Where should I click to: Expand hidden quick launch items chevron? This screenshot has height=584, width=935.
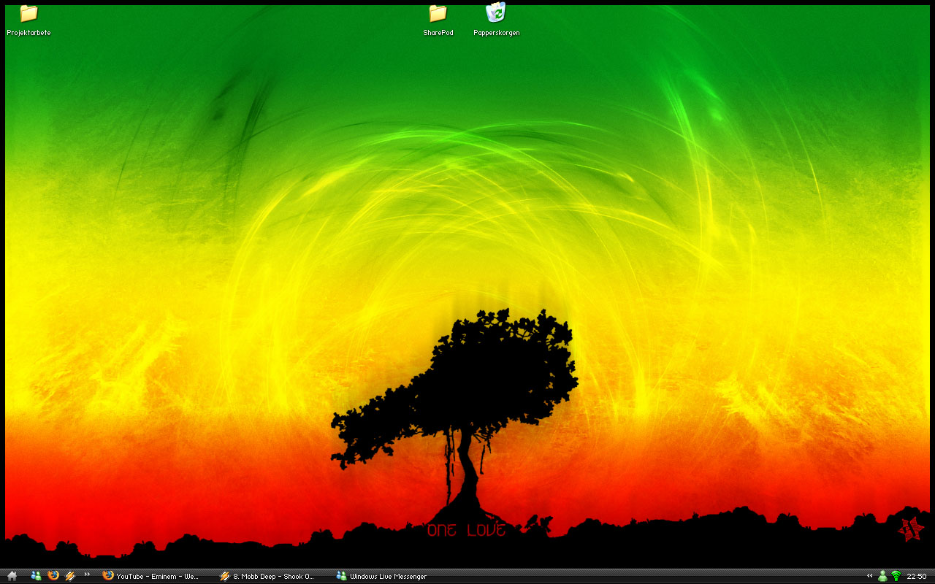pos(87,575)
